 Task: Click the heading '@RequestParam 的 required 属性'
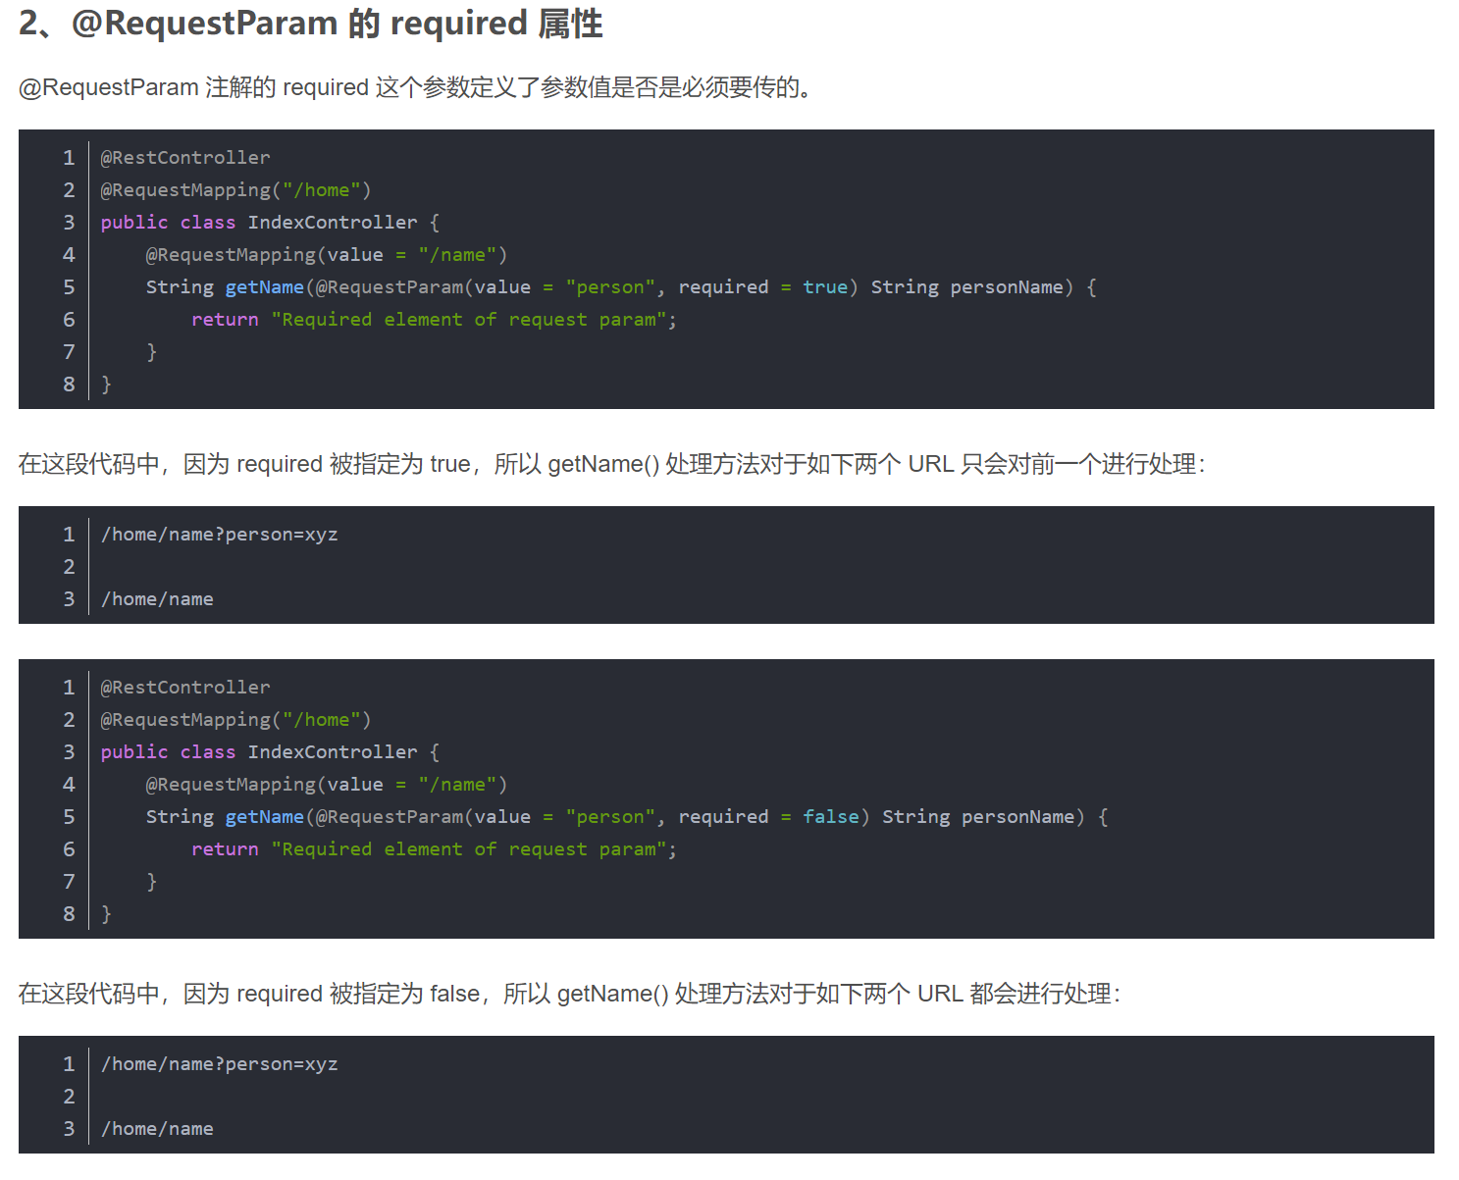[338, 23]
